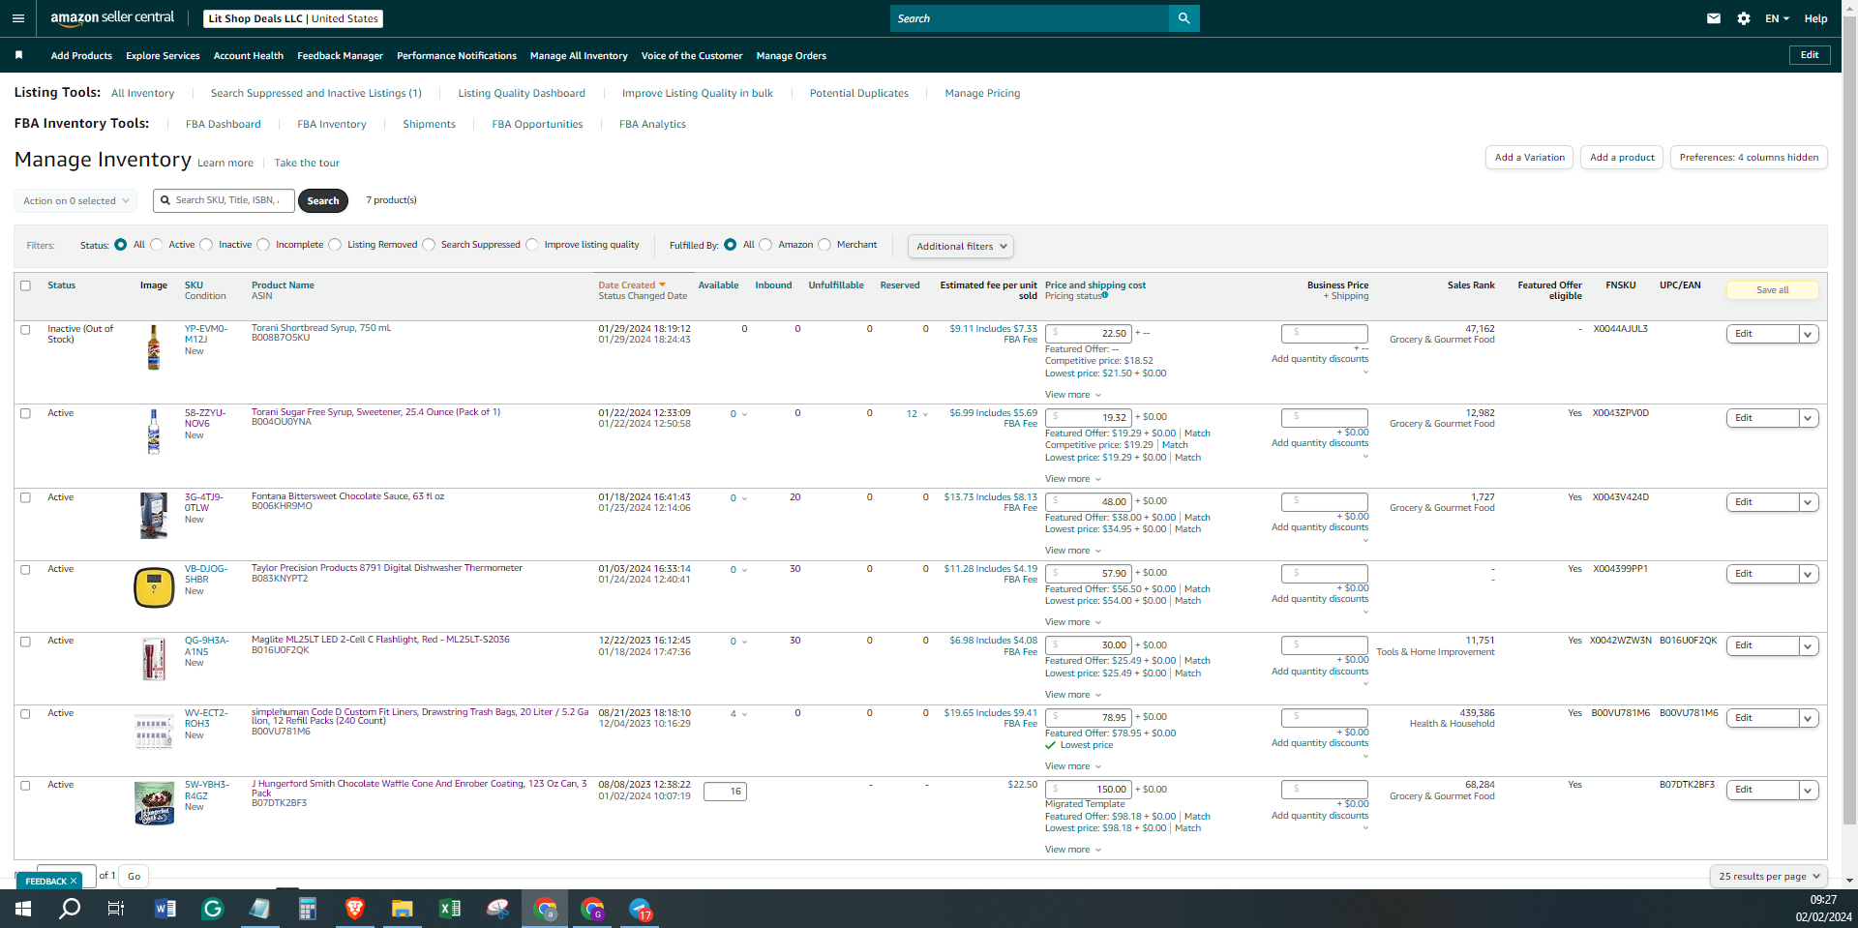The height and width of the screenshot is (928, 1858).
Task: Click Preferences: 4 columns hidden button
Action: tap(1749, 158)
